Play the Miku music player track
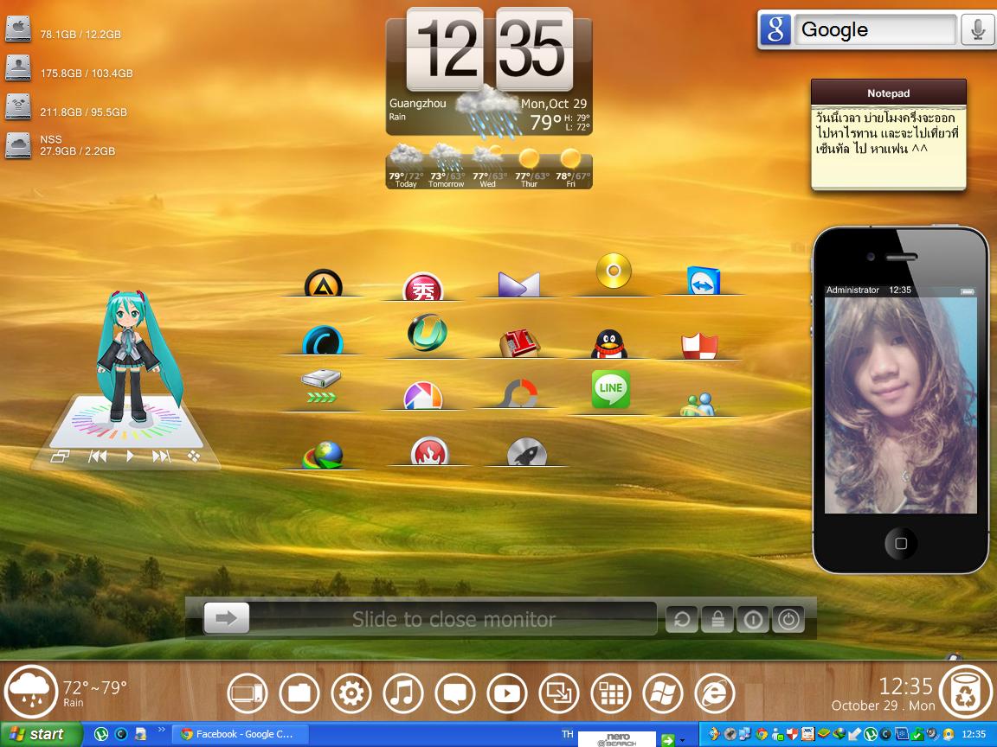Image resolution: width=997 pixels, height=747 pixels. 130,456
